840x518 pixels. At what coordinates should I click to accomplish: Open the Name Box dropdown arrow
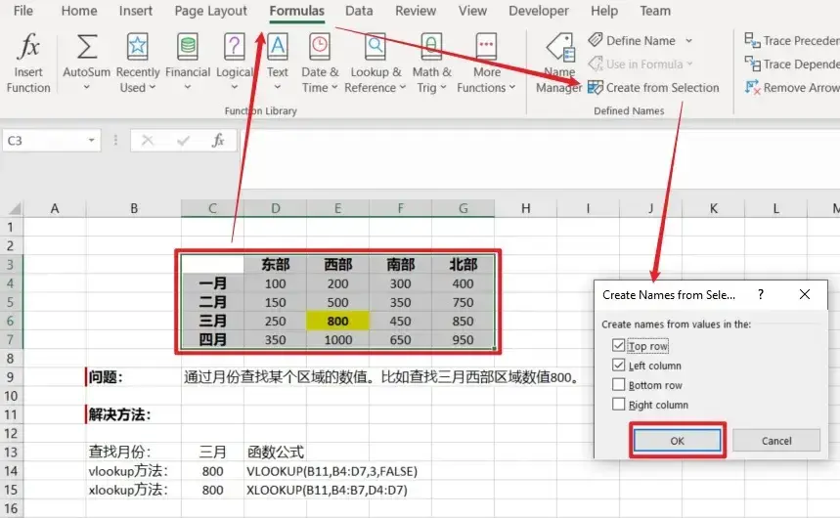(x=92, y=141)
